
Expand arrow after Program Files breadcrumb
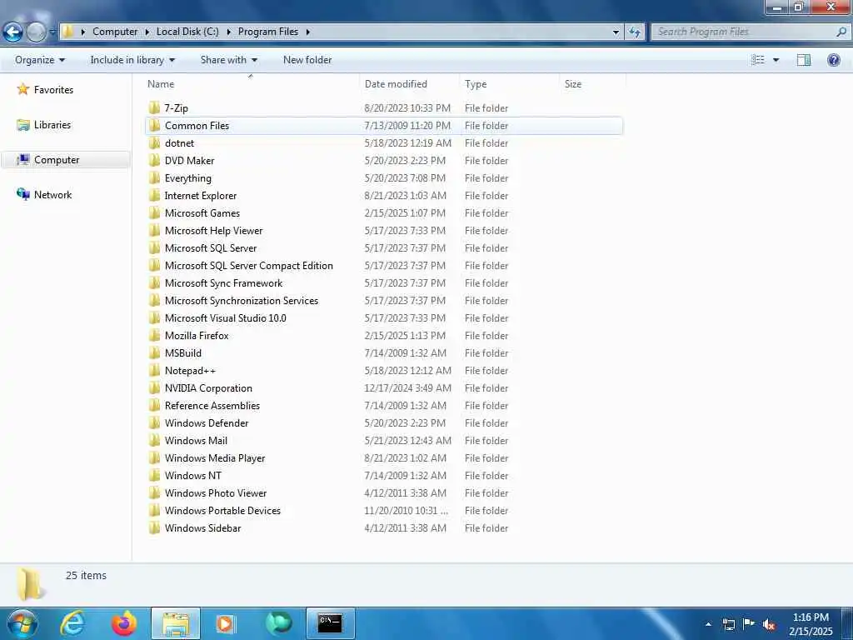pos(308,32)
